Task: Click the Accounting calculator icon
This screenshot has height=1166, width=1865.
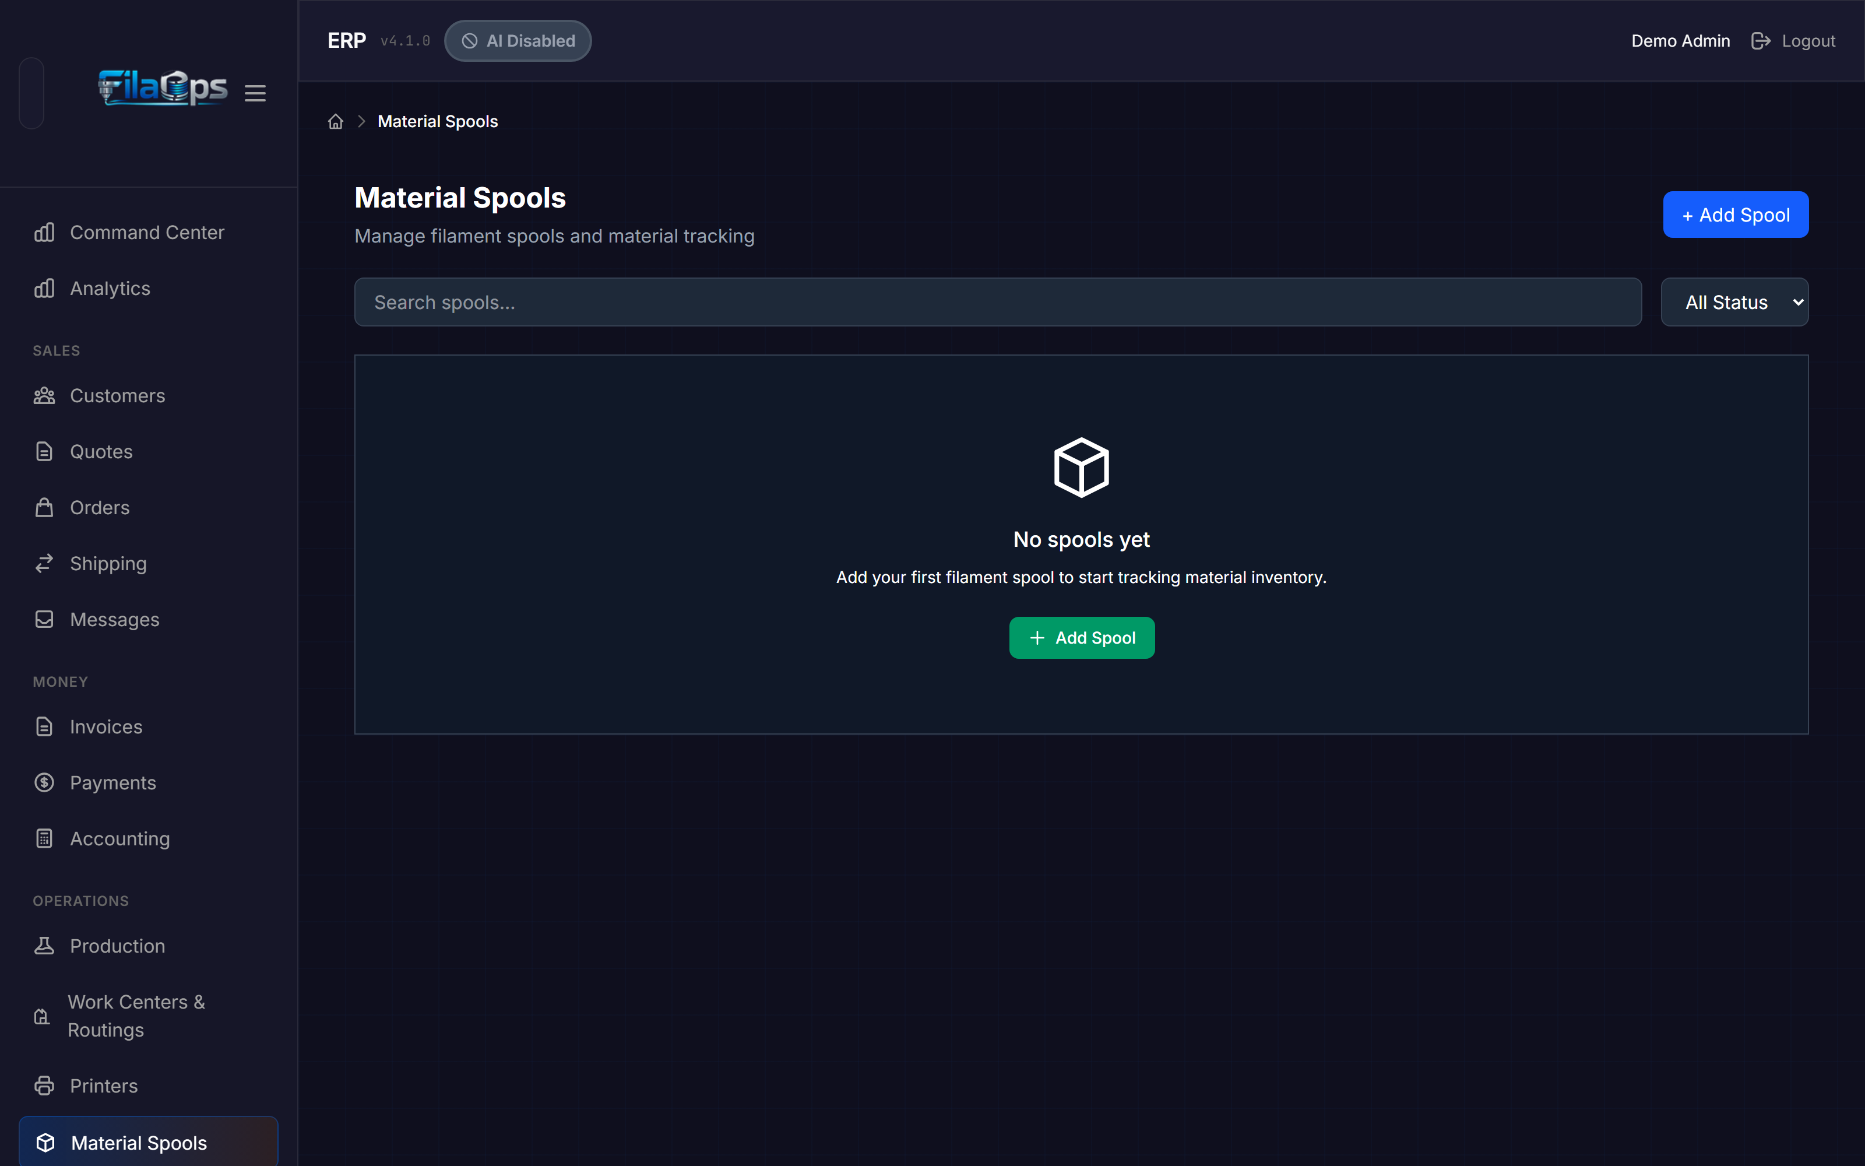Action: [x=45, y=838]
